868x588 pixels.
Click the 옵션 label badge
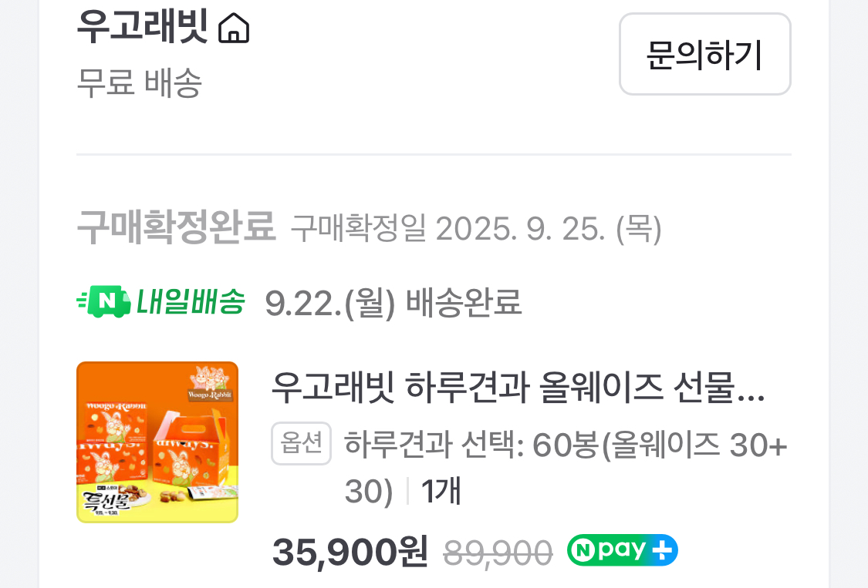(x=301, y=443)
